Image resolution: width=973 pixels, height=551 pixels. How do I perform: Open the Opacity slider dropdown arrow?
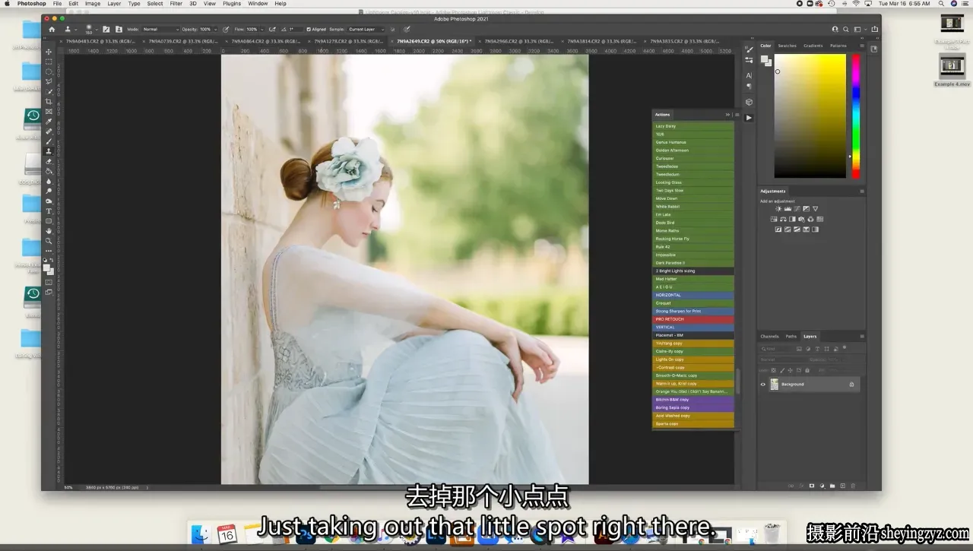(215, 29)
